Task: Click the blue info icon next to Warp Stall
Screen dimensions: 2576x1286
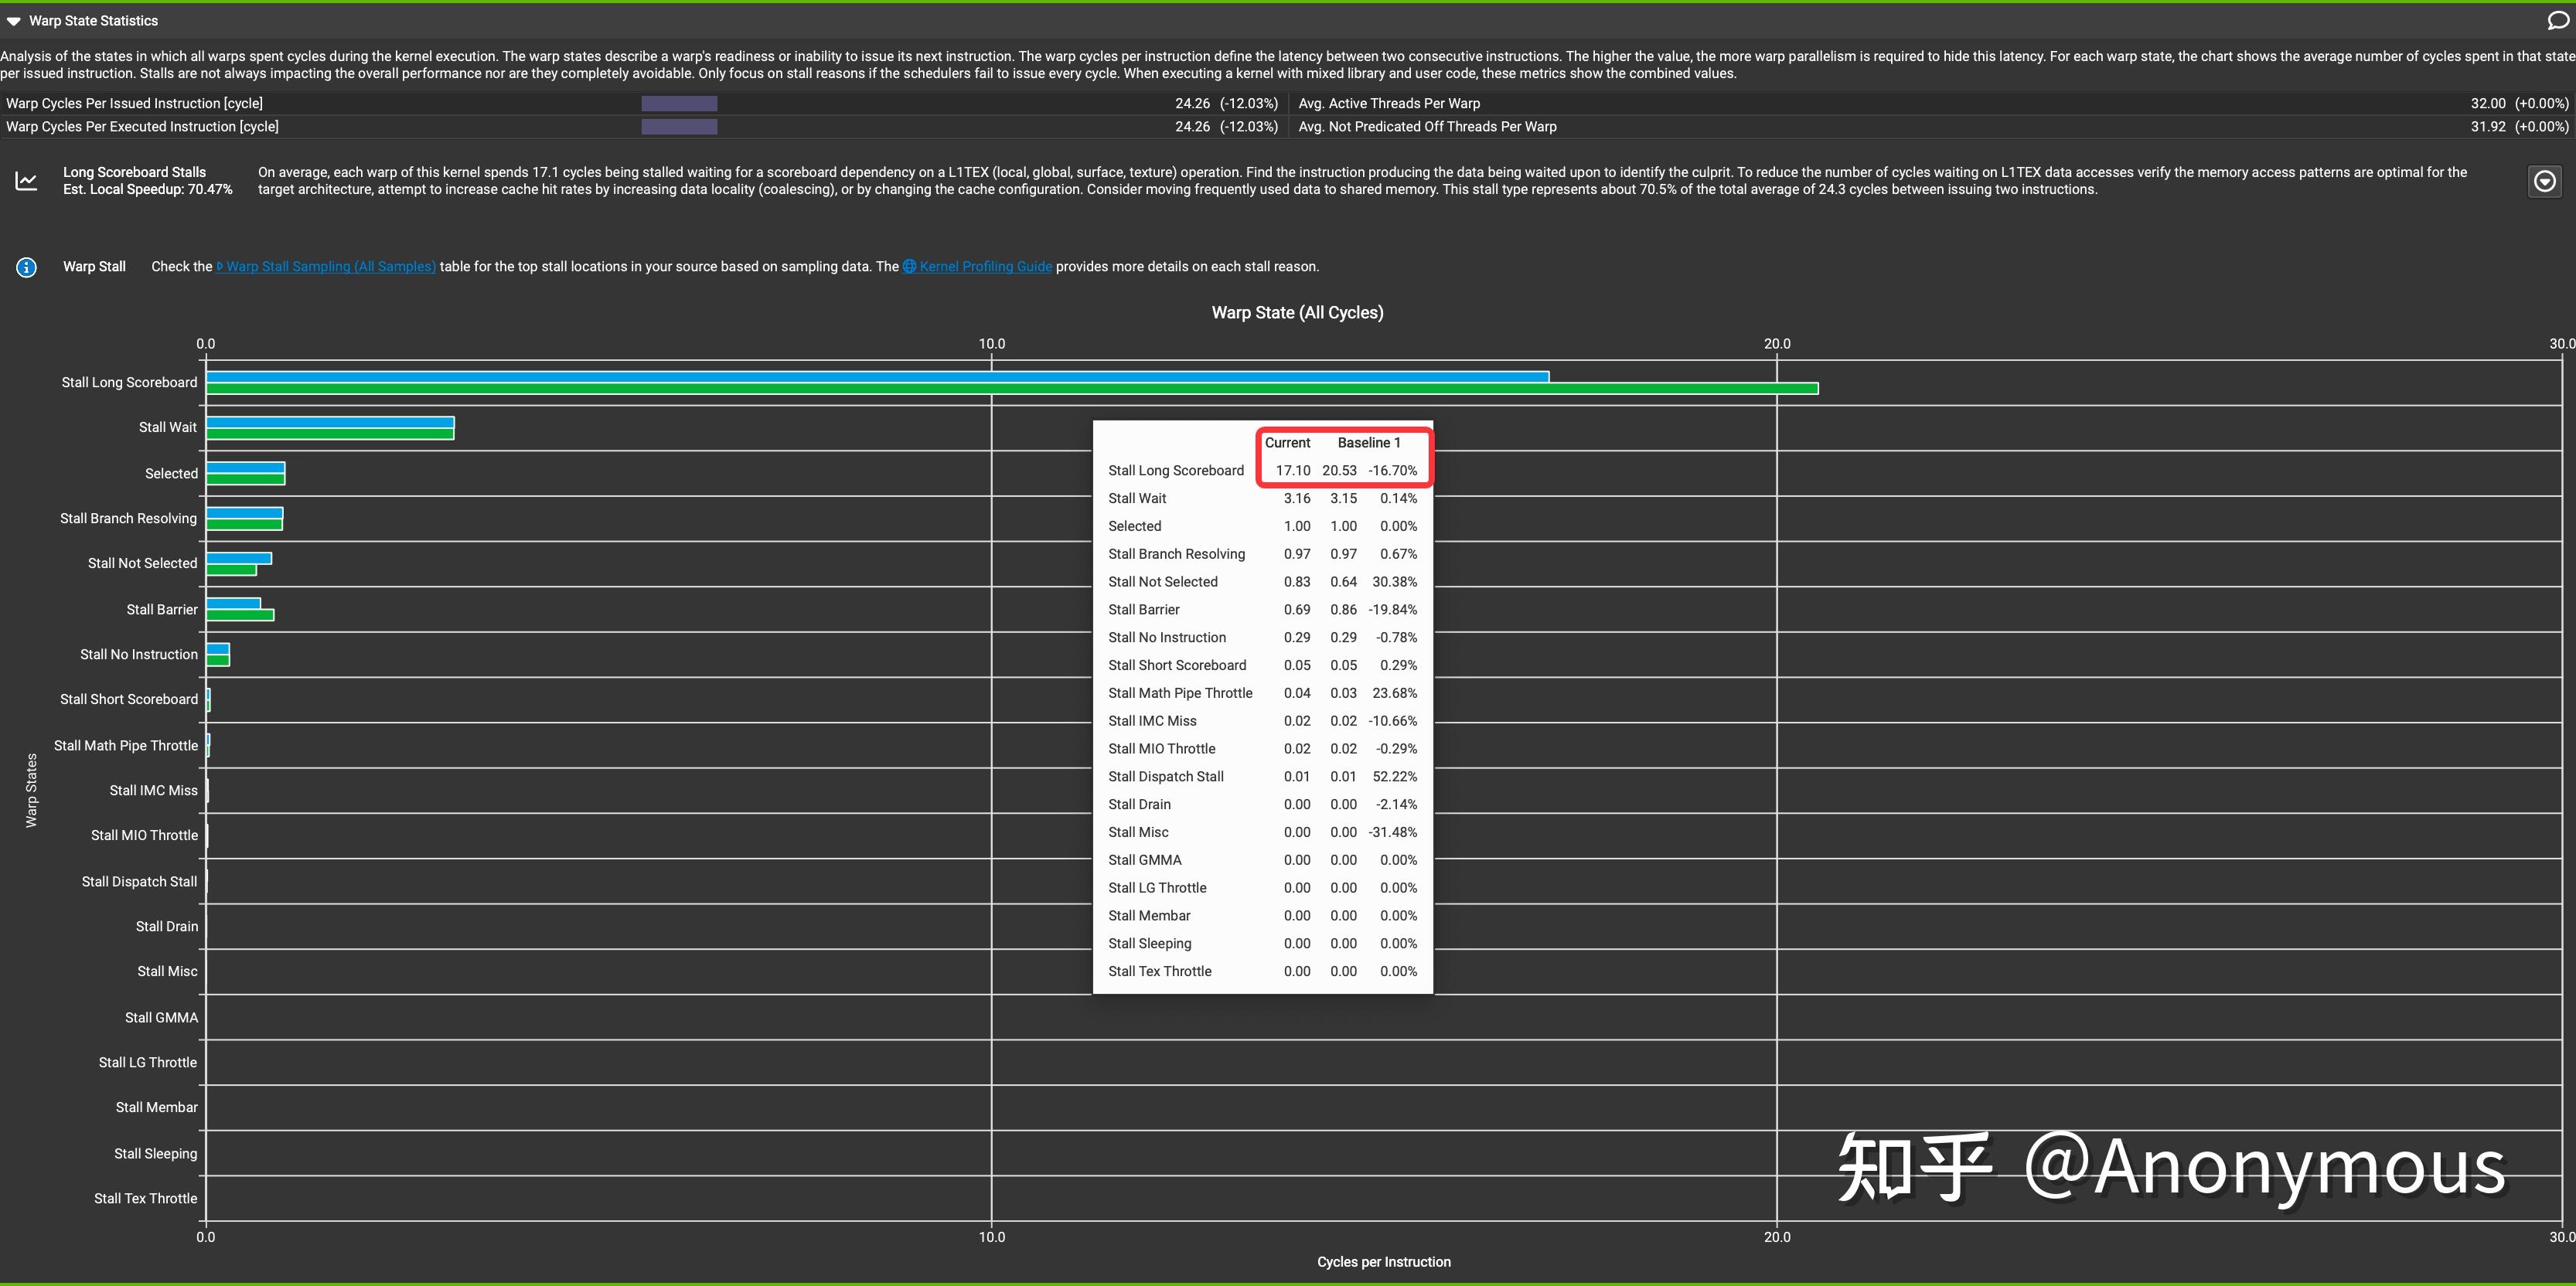Action: pyautogui.click(x=26, y=267)
